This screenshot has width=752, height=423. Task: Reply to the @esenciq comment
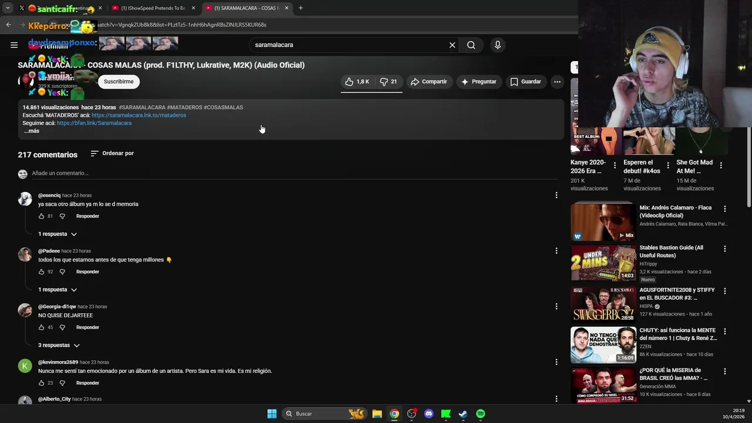88,216
